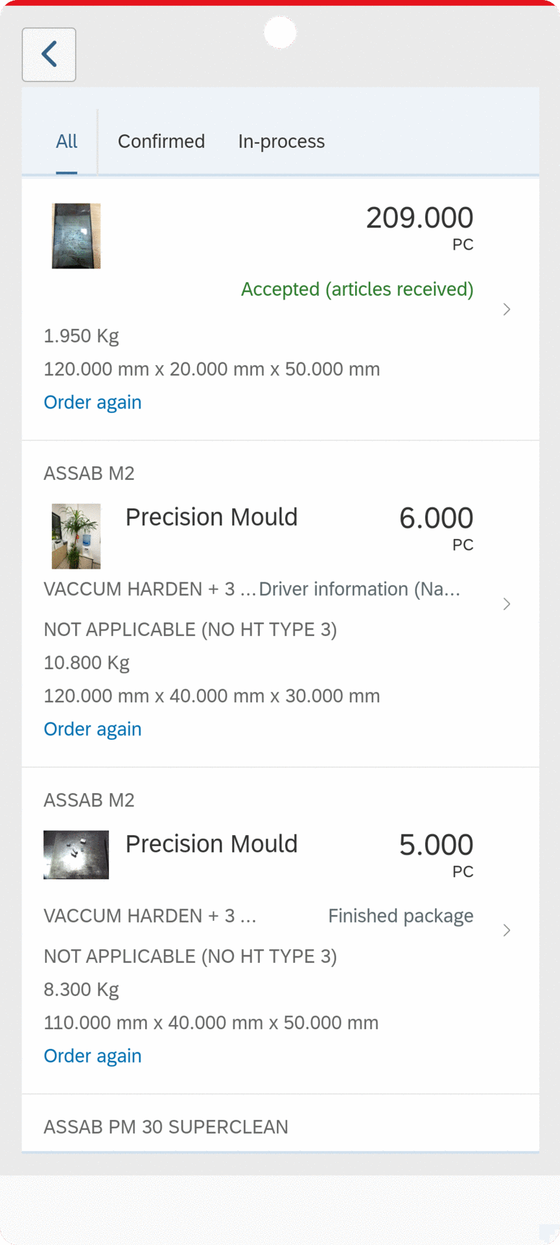The width and height of the screenshot is (560, 1245).
Task: Click Order again for the 1.950 Kg item
Action: [x=92, y=402]
